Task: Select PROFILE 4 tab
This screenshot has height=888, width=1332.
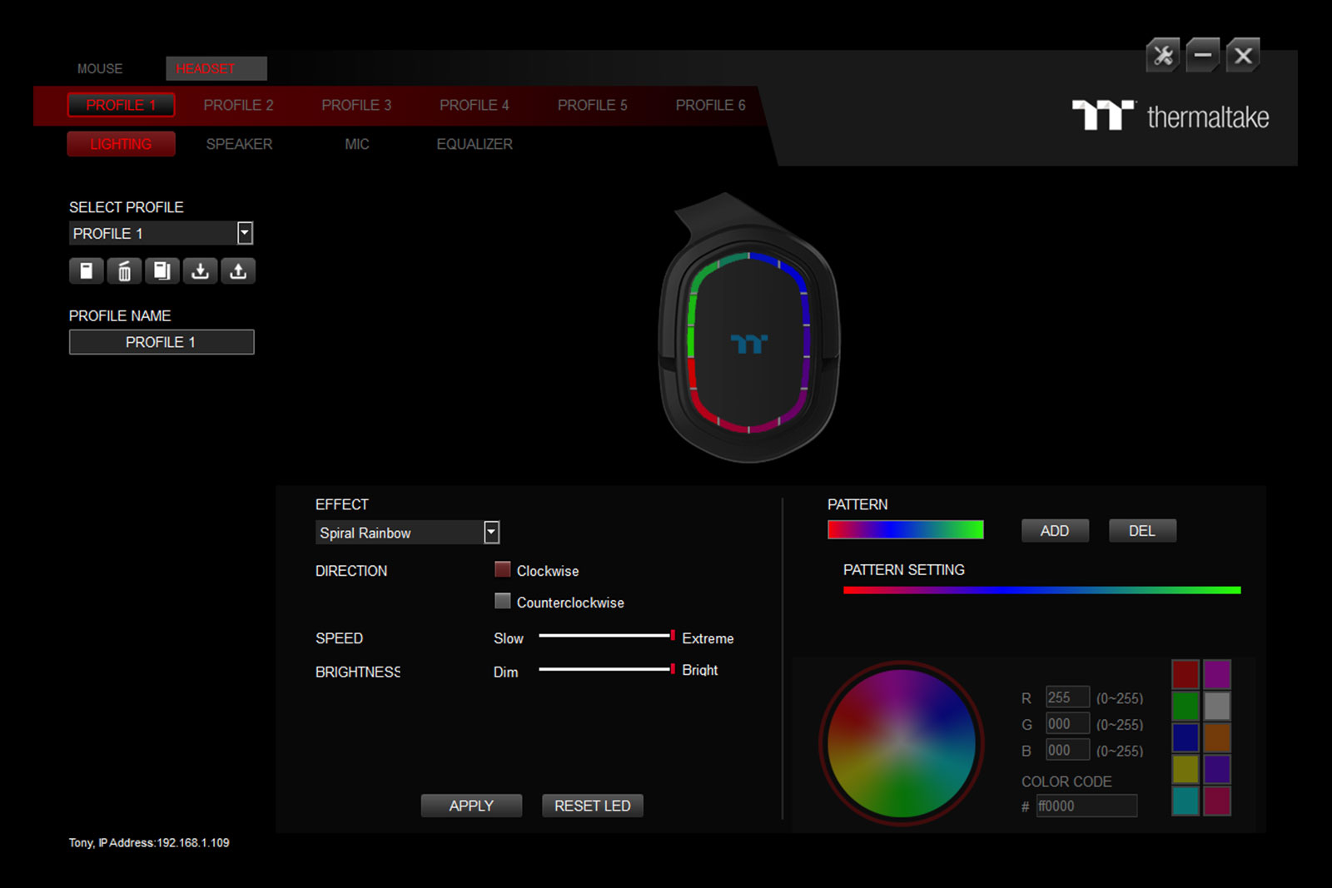Action: pyautogui.click(x=475, y=105)
